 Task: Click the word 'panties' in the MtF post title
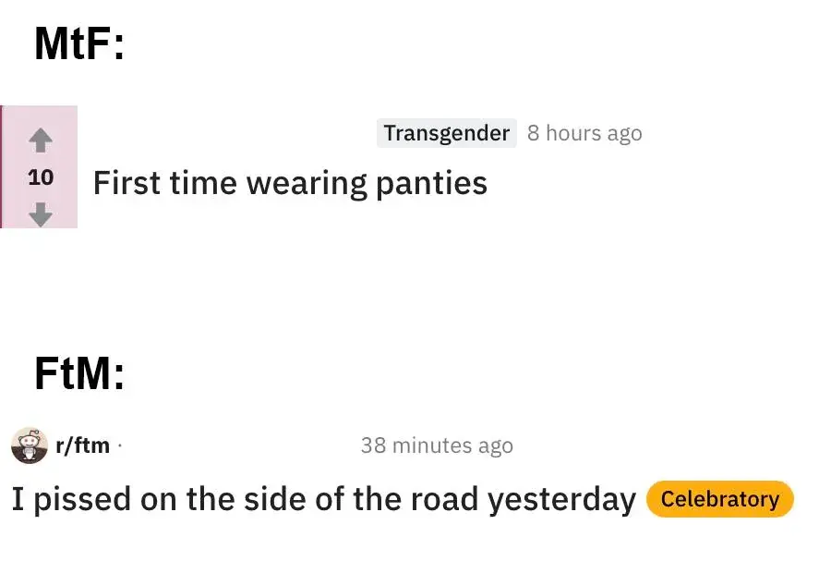(431, 183)
